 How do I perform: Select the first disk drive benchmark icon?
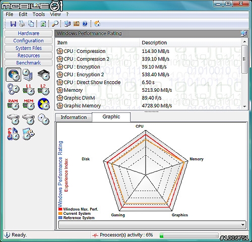pos(13,119)
